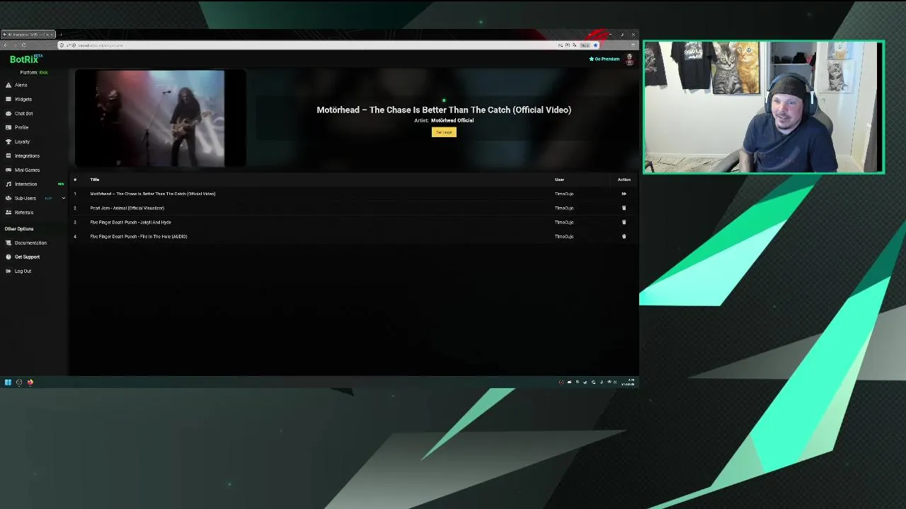This screenshot has width=906, height=509.
Task: Click the Firefox taskbar icon
Action: click(30, 382)
